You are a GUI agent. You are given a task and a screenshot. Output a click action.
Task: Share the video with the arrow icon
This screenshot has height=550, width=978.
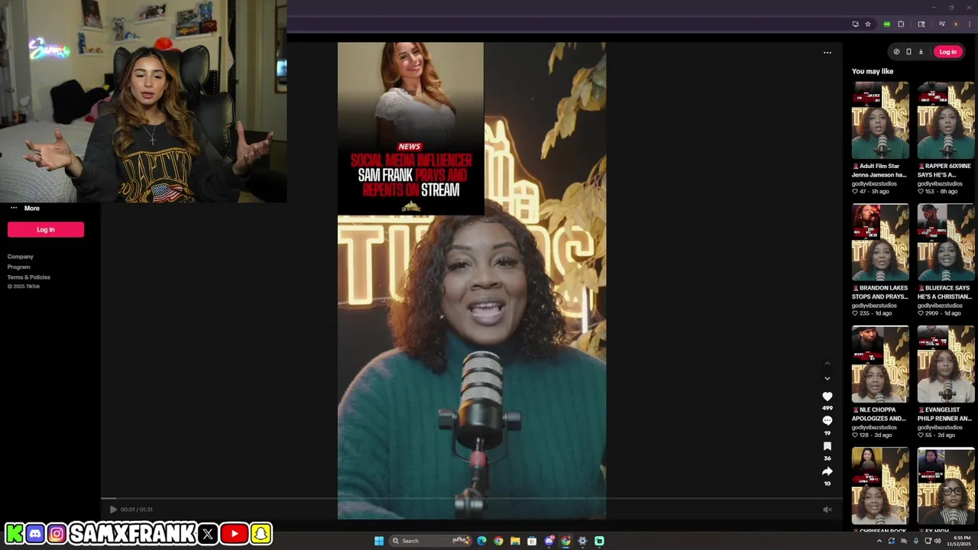pos(827,471)
